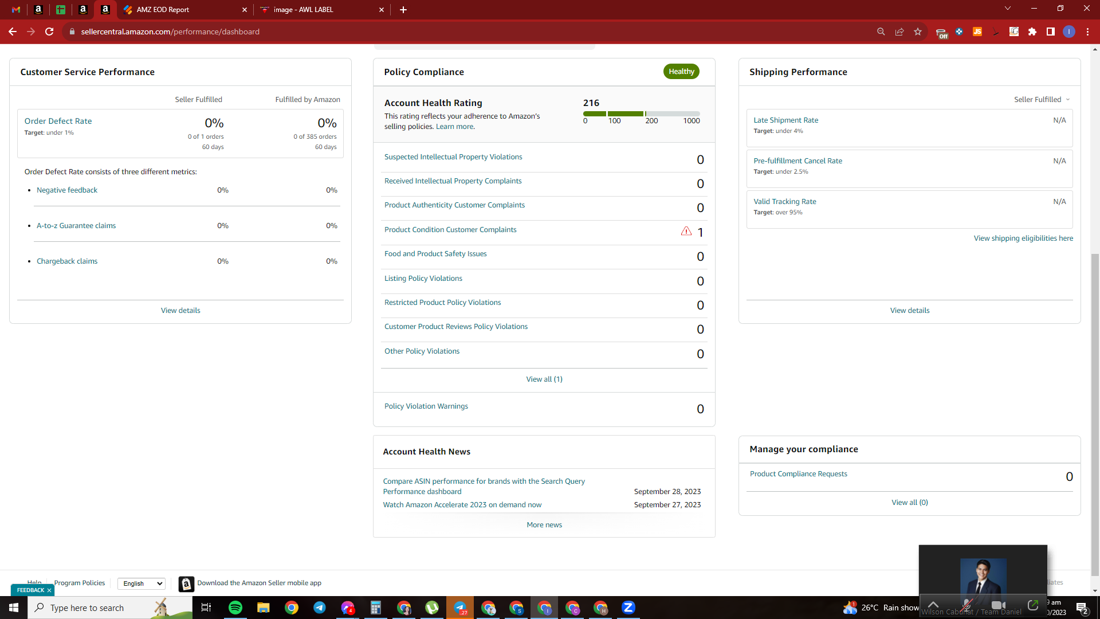Open Listing Policy Violations

pos(423,279)
